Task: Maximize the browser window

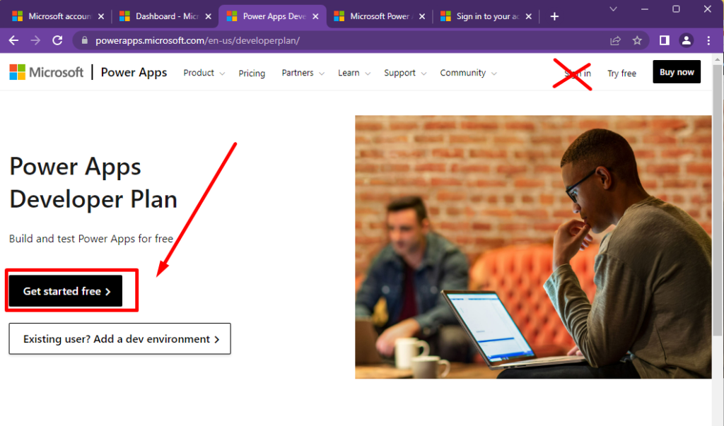Action: [x=676, y=9]
